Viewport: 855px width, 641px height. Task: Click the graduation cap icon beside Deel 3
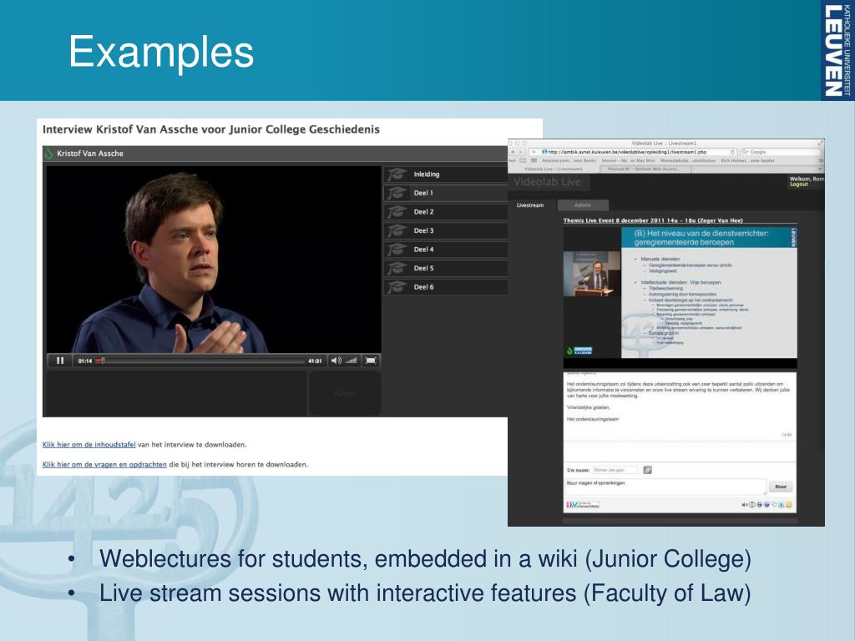click(x=397, y=230)
